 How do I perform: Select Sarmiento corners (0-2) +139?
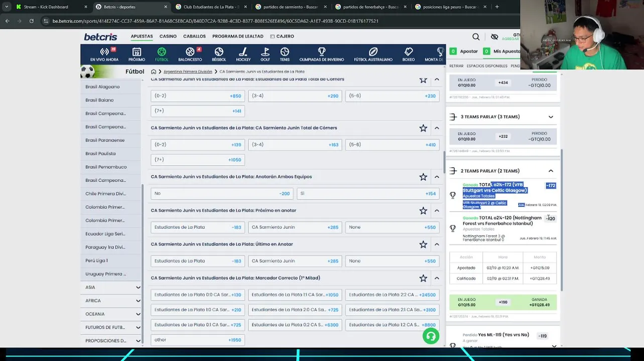point(198,145)
